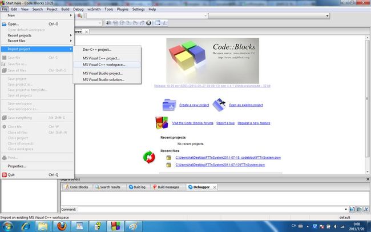The width and height of the screenshot is (371, 232).
Task: Click the Open an existing project link
Action: (x=246, y=105)
